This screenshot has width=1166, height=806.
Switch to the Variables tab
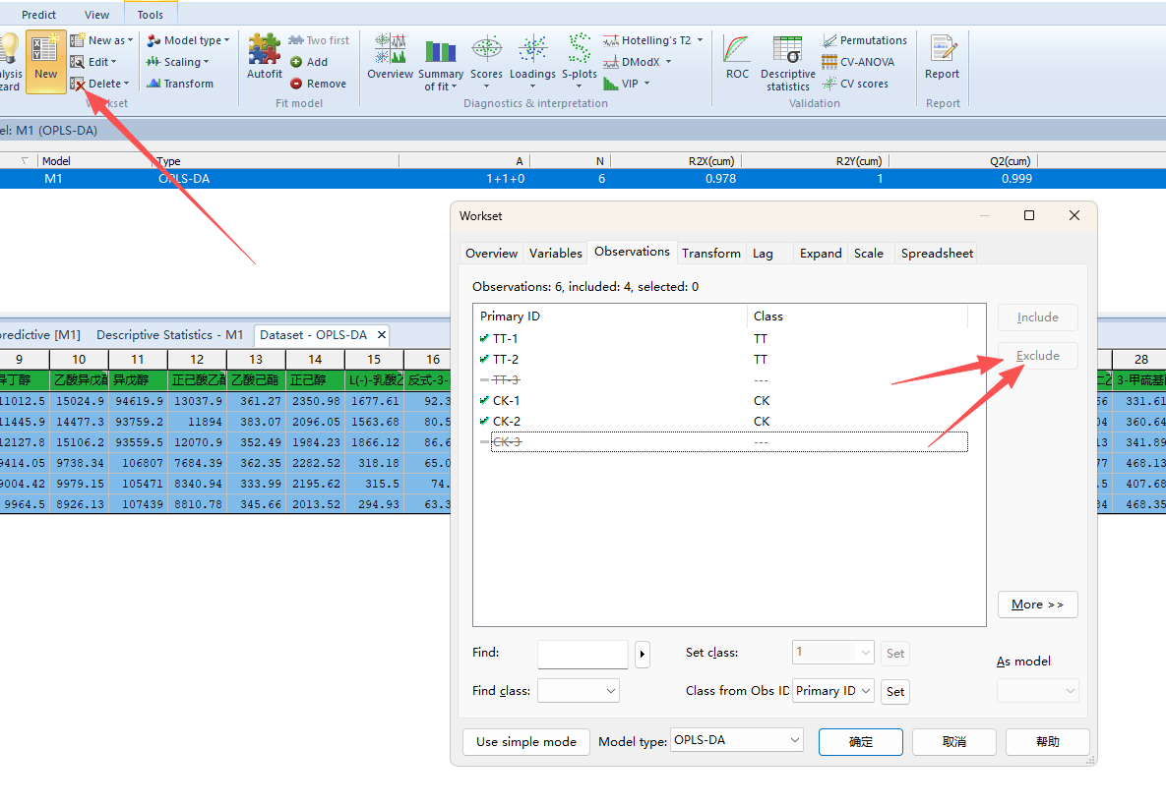pos(555,253)
